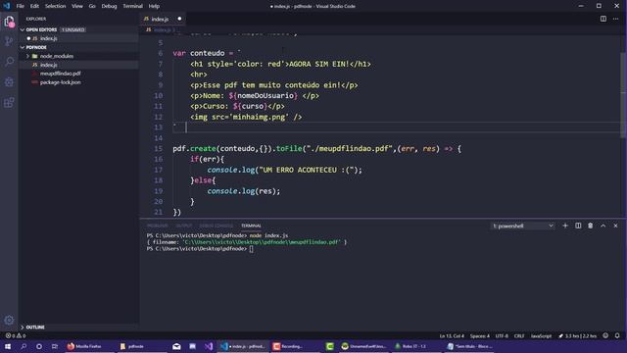Change line endings via CRLF
Image resolution: width=627 pixels, height=353 pixels.
pos(519,335)
